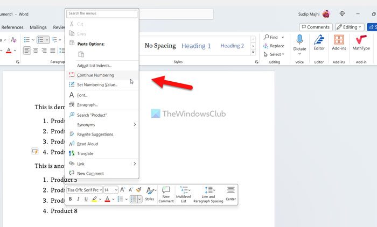Image resolution: width=377 pixels, height=227 pixels.
Task: Click the Search the menus field
Action: tap(102, 13)
